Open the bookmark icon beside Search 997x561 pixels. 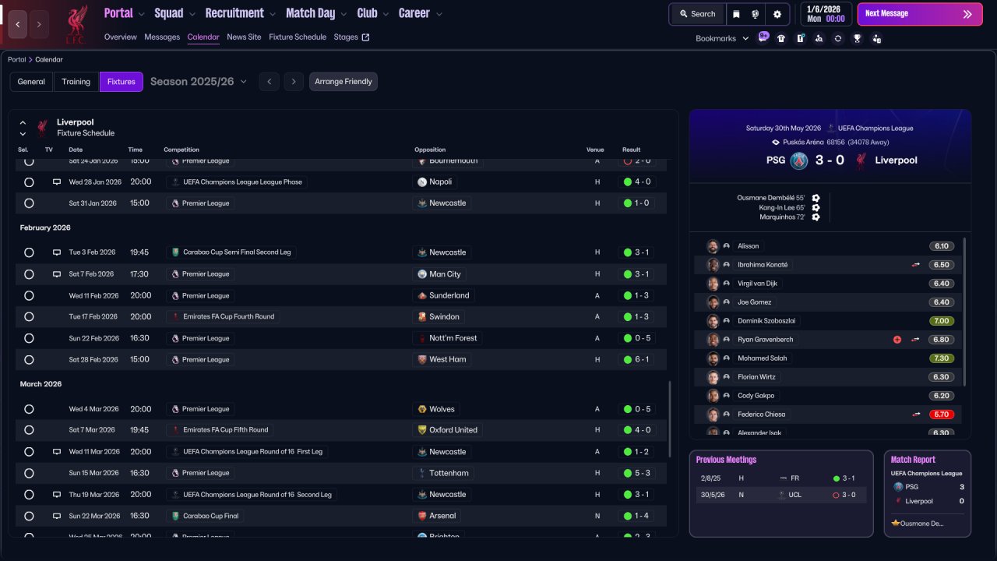[x=737, y=14]
